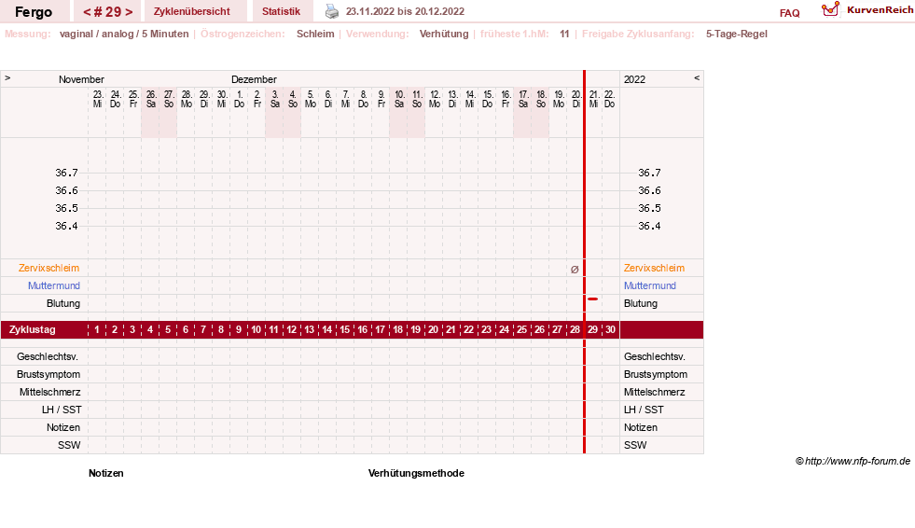Click the Dezember month label
915x528 pixels.
(x=254, y=79)
